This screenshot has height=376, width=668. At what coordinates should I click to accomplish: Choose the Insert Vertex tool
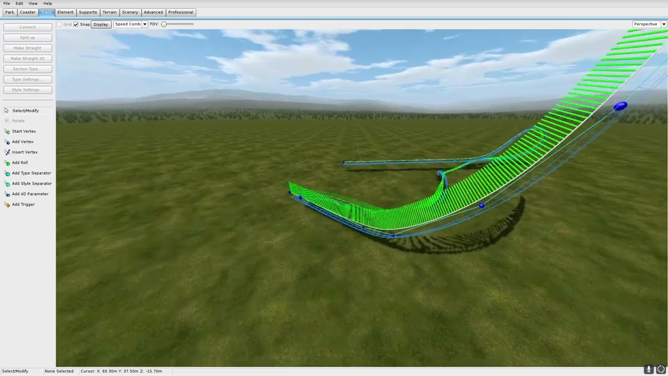tap(25, 152)
